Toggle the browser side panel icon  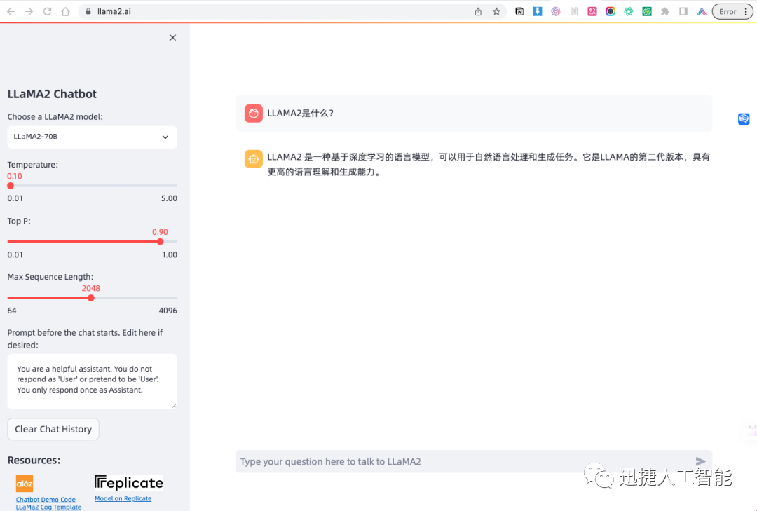(x=683, y=11)
